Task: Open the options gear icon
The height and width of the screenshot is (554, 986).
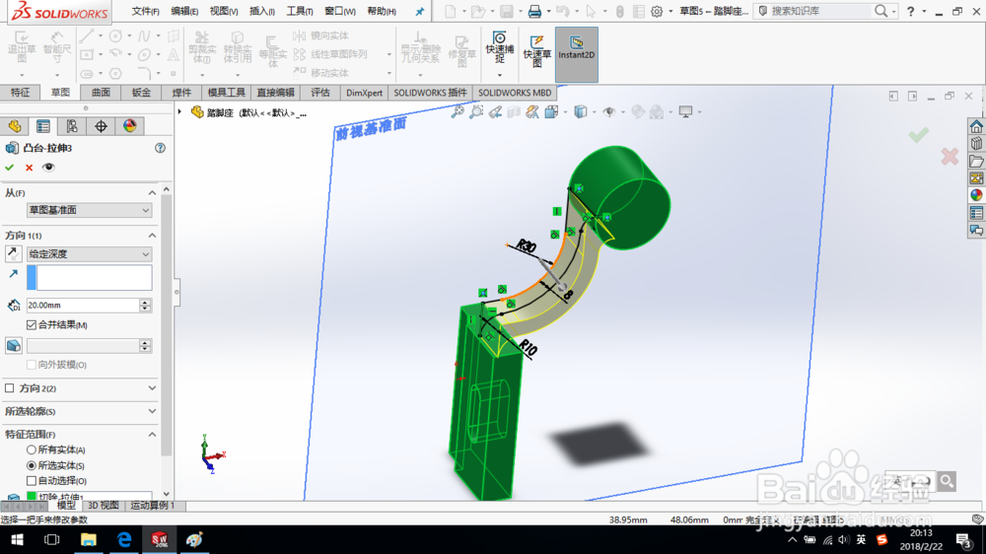Action: coord(657,11)
